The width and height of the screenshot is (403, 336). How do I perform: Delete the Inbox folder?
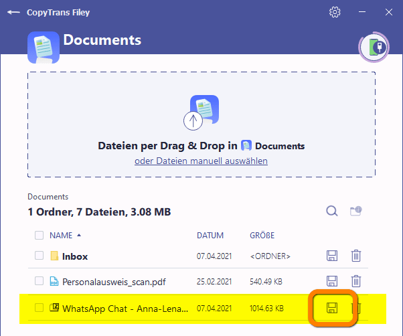pos(356,256)
